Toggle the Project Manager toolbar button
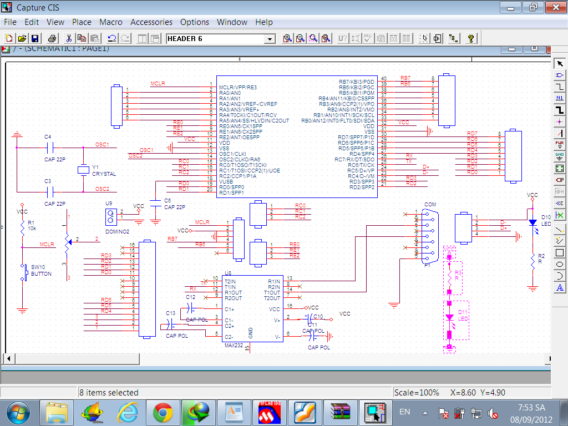568x426 pixels. 454,39
